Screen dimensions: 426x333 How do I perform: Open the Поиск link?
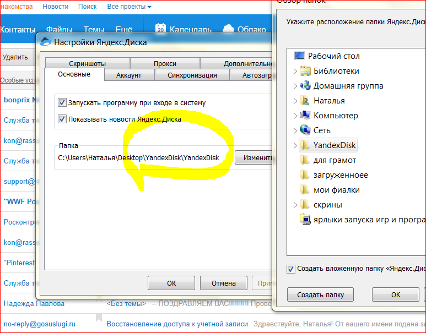click(x=87, y=7)
